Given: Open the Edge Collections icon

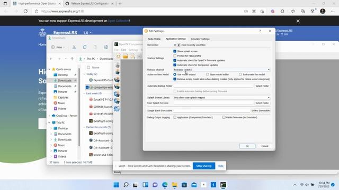Looking at the screenshot, I should click(x=302, y=11).
